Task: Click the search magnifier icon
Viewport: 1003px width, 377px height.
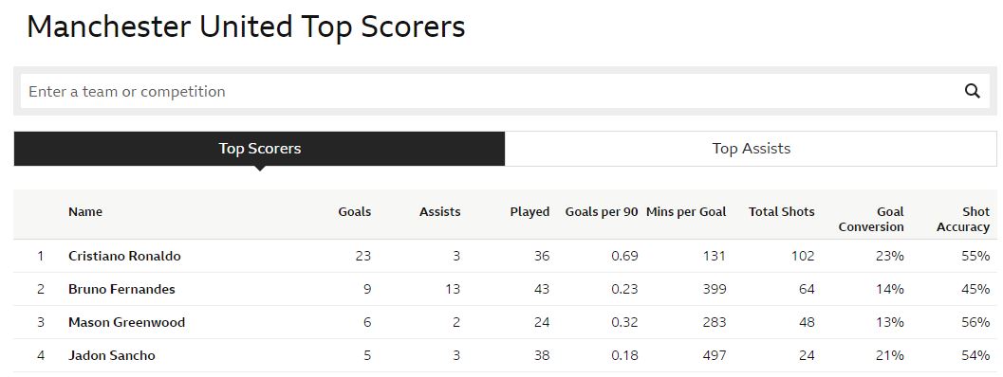Action: pyautogui.click(x=972, y=91)
